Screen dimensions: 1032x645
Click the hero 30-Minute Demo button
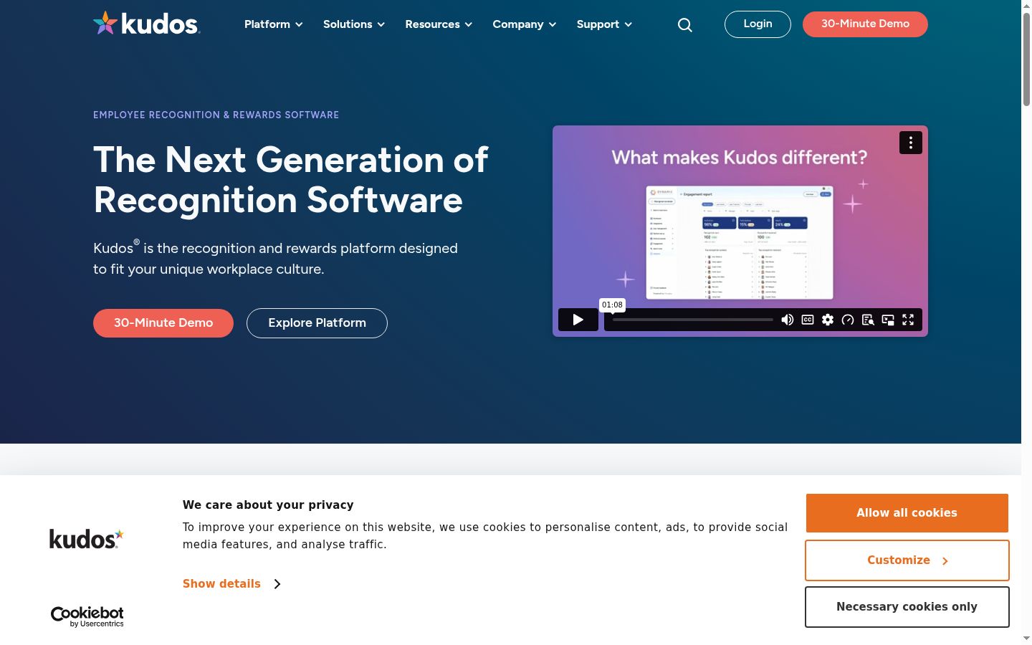(x=163, y=323)
